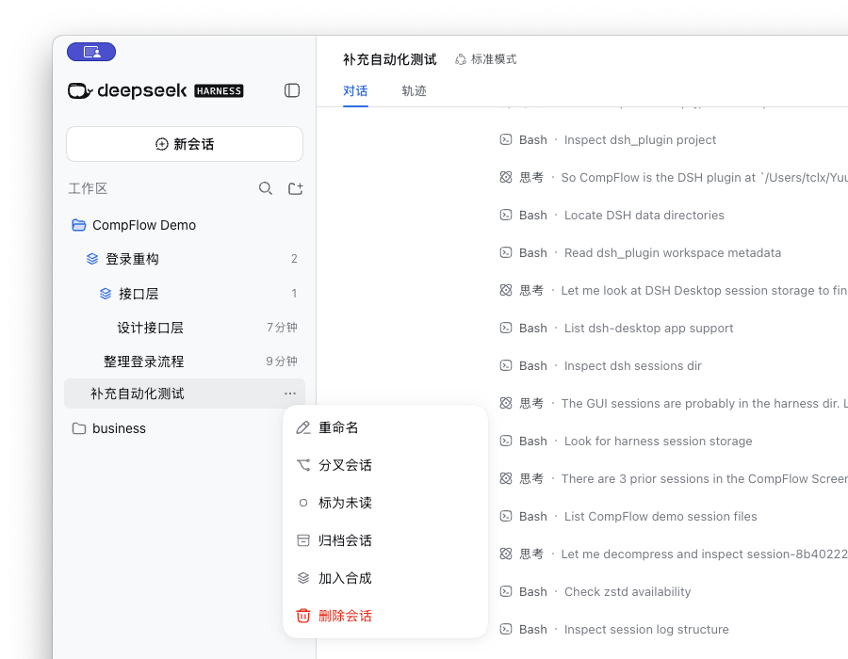The height and width of the screenshot is (659, 848).
Task: Click the deepseek whale logo
Action: [x=80, y=90]
